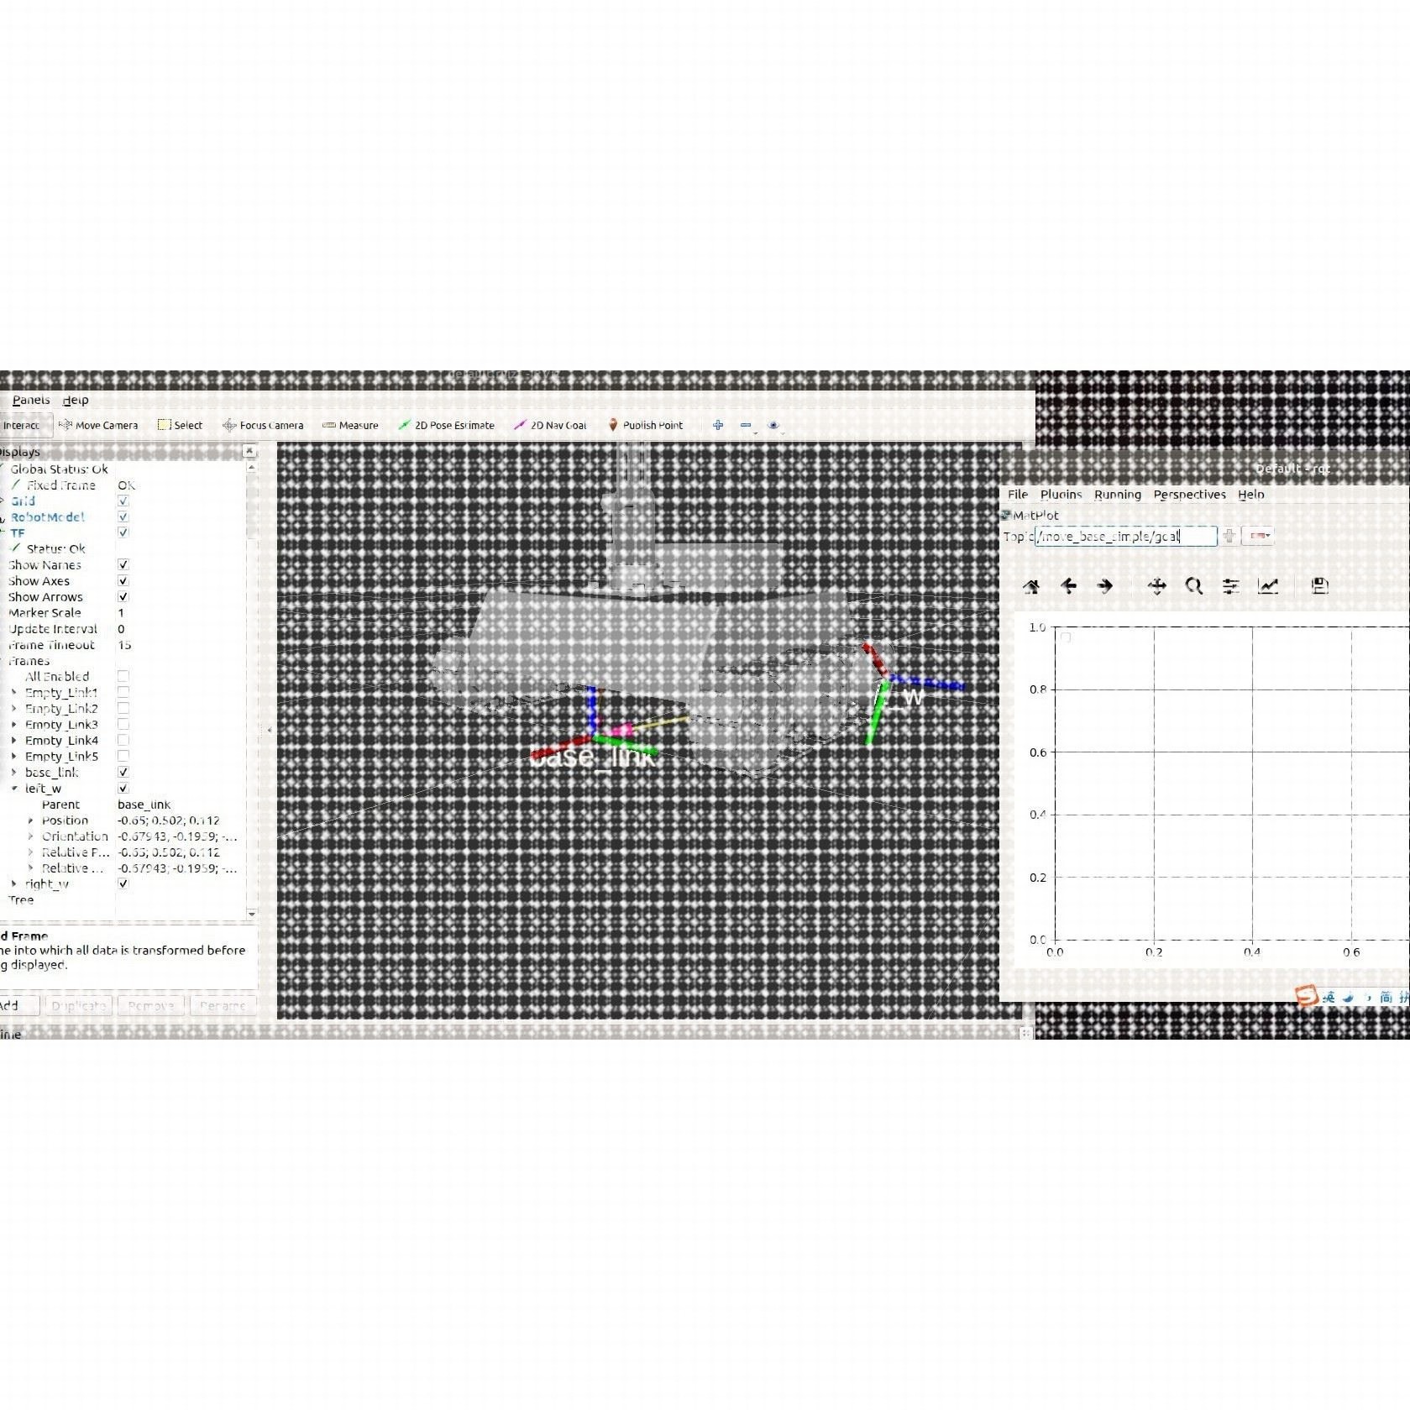This screenshot has width=1410, height=1410.
Task: Expand the Empty_Link4 frame
Action: pyautogui.click(x=14, y=741)
